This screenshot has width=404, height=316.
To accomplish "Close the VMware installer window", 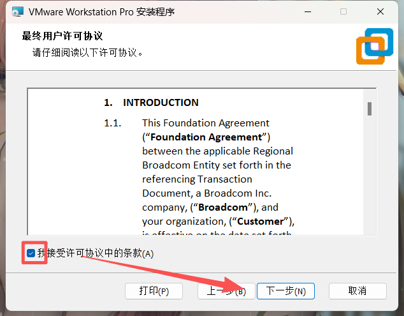I will (380, 11).
